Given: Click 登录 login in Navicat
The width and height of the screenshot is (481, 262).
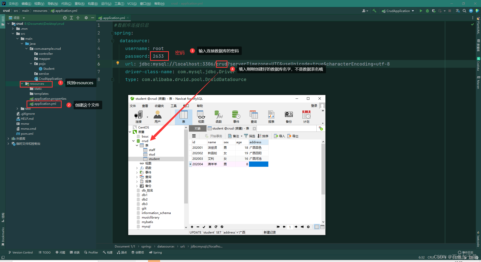Looking at the screenshot, I should pyautogui.click(x=314, y=106).
